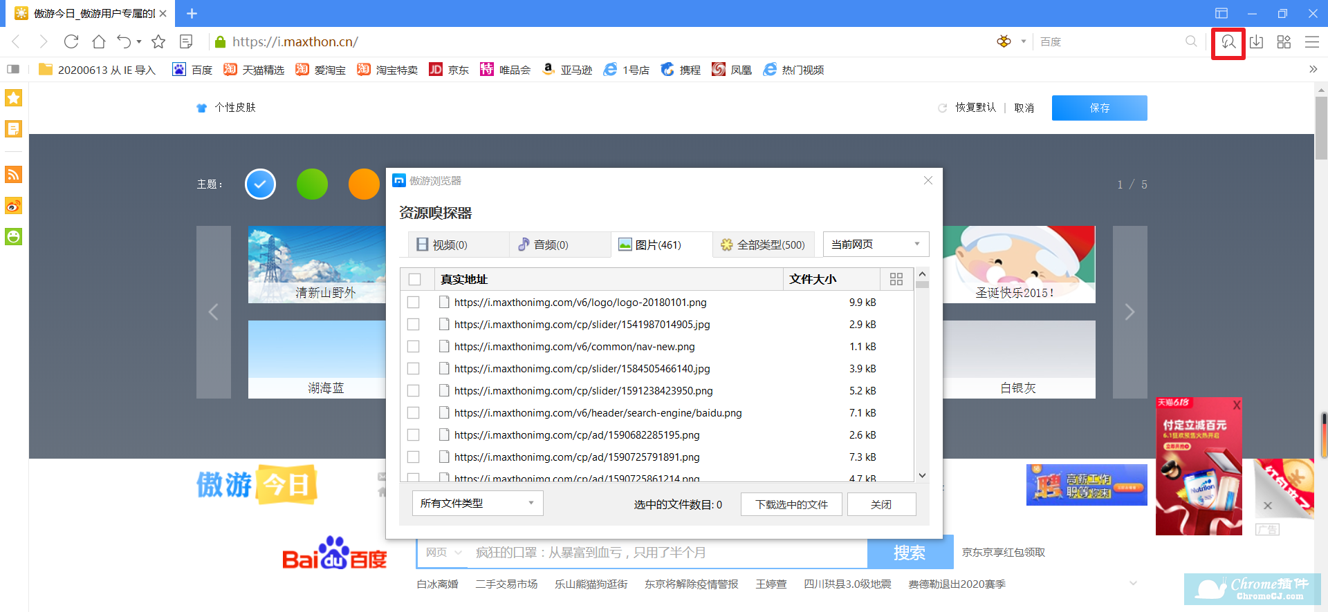Click the 取消 link

1024,108
